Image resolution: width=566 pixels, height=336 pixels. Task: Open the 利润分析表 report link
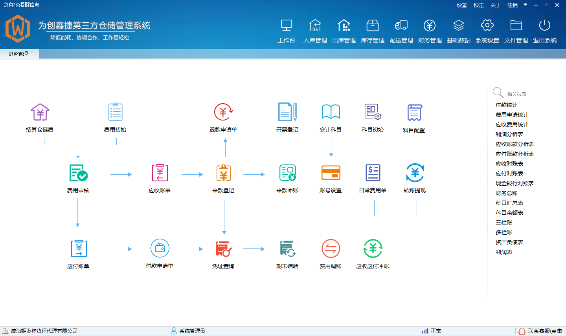[509, 134]
